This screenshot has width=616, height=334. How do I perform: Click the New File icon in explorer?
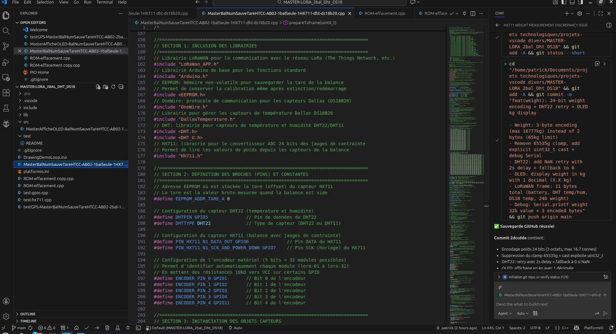click(98, 87)
